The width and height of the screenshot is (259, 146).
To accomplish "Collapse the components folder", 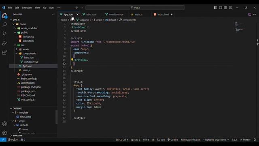I will [17, 53].
